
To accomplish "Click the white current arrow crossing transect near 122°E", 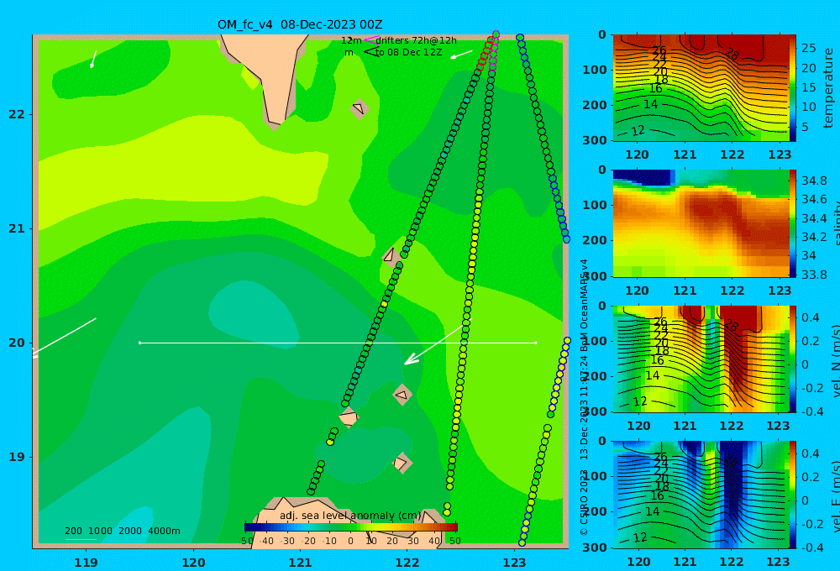I will (438, 342).
